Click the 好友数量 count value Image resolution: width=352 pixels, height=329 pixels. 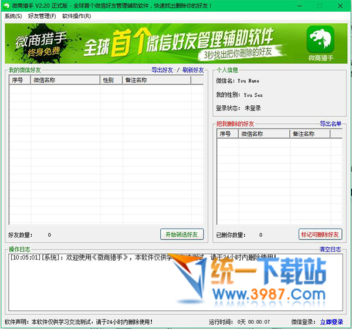point(49,235)
